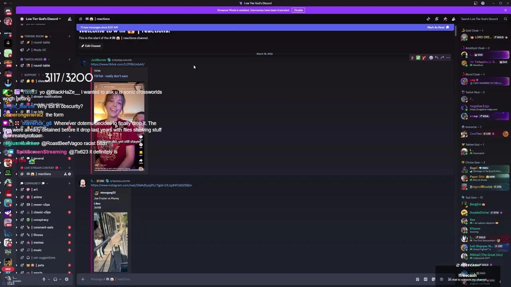Add channel to COMMUNITY category
Image resolution: width=511 pixels, height=287 pixels.
tap(69, 183)
